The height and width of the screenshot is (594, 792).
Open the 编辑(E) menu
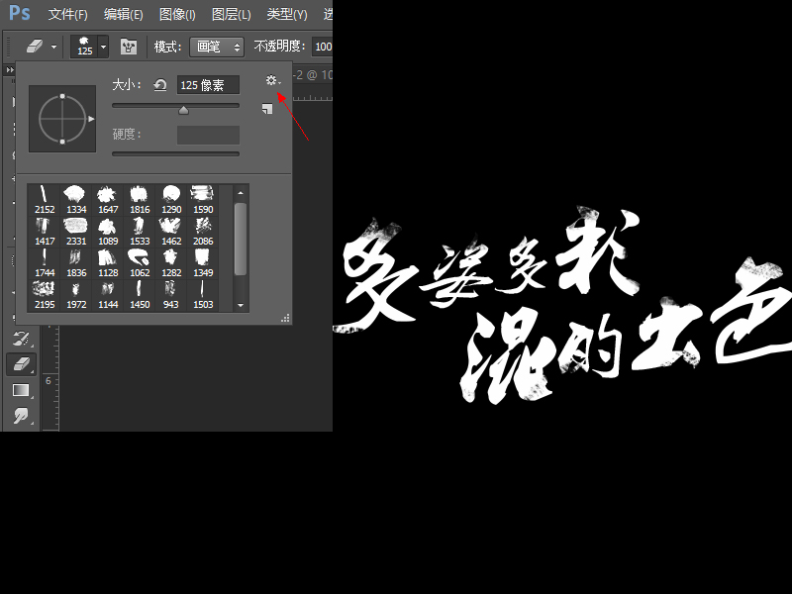click(123, 14)
